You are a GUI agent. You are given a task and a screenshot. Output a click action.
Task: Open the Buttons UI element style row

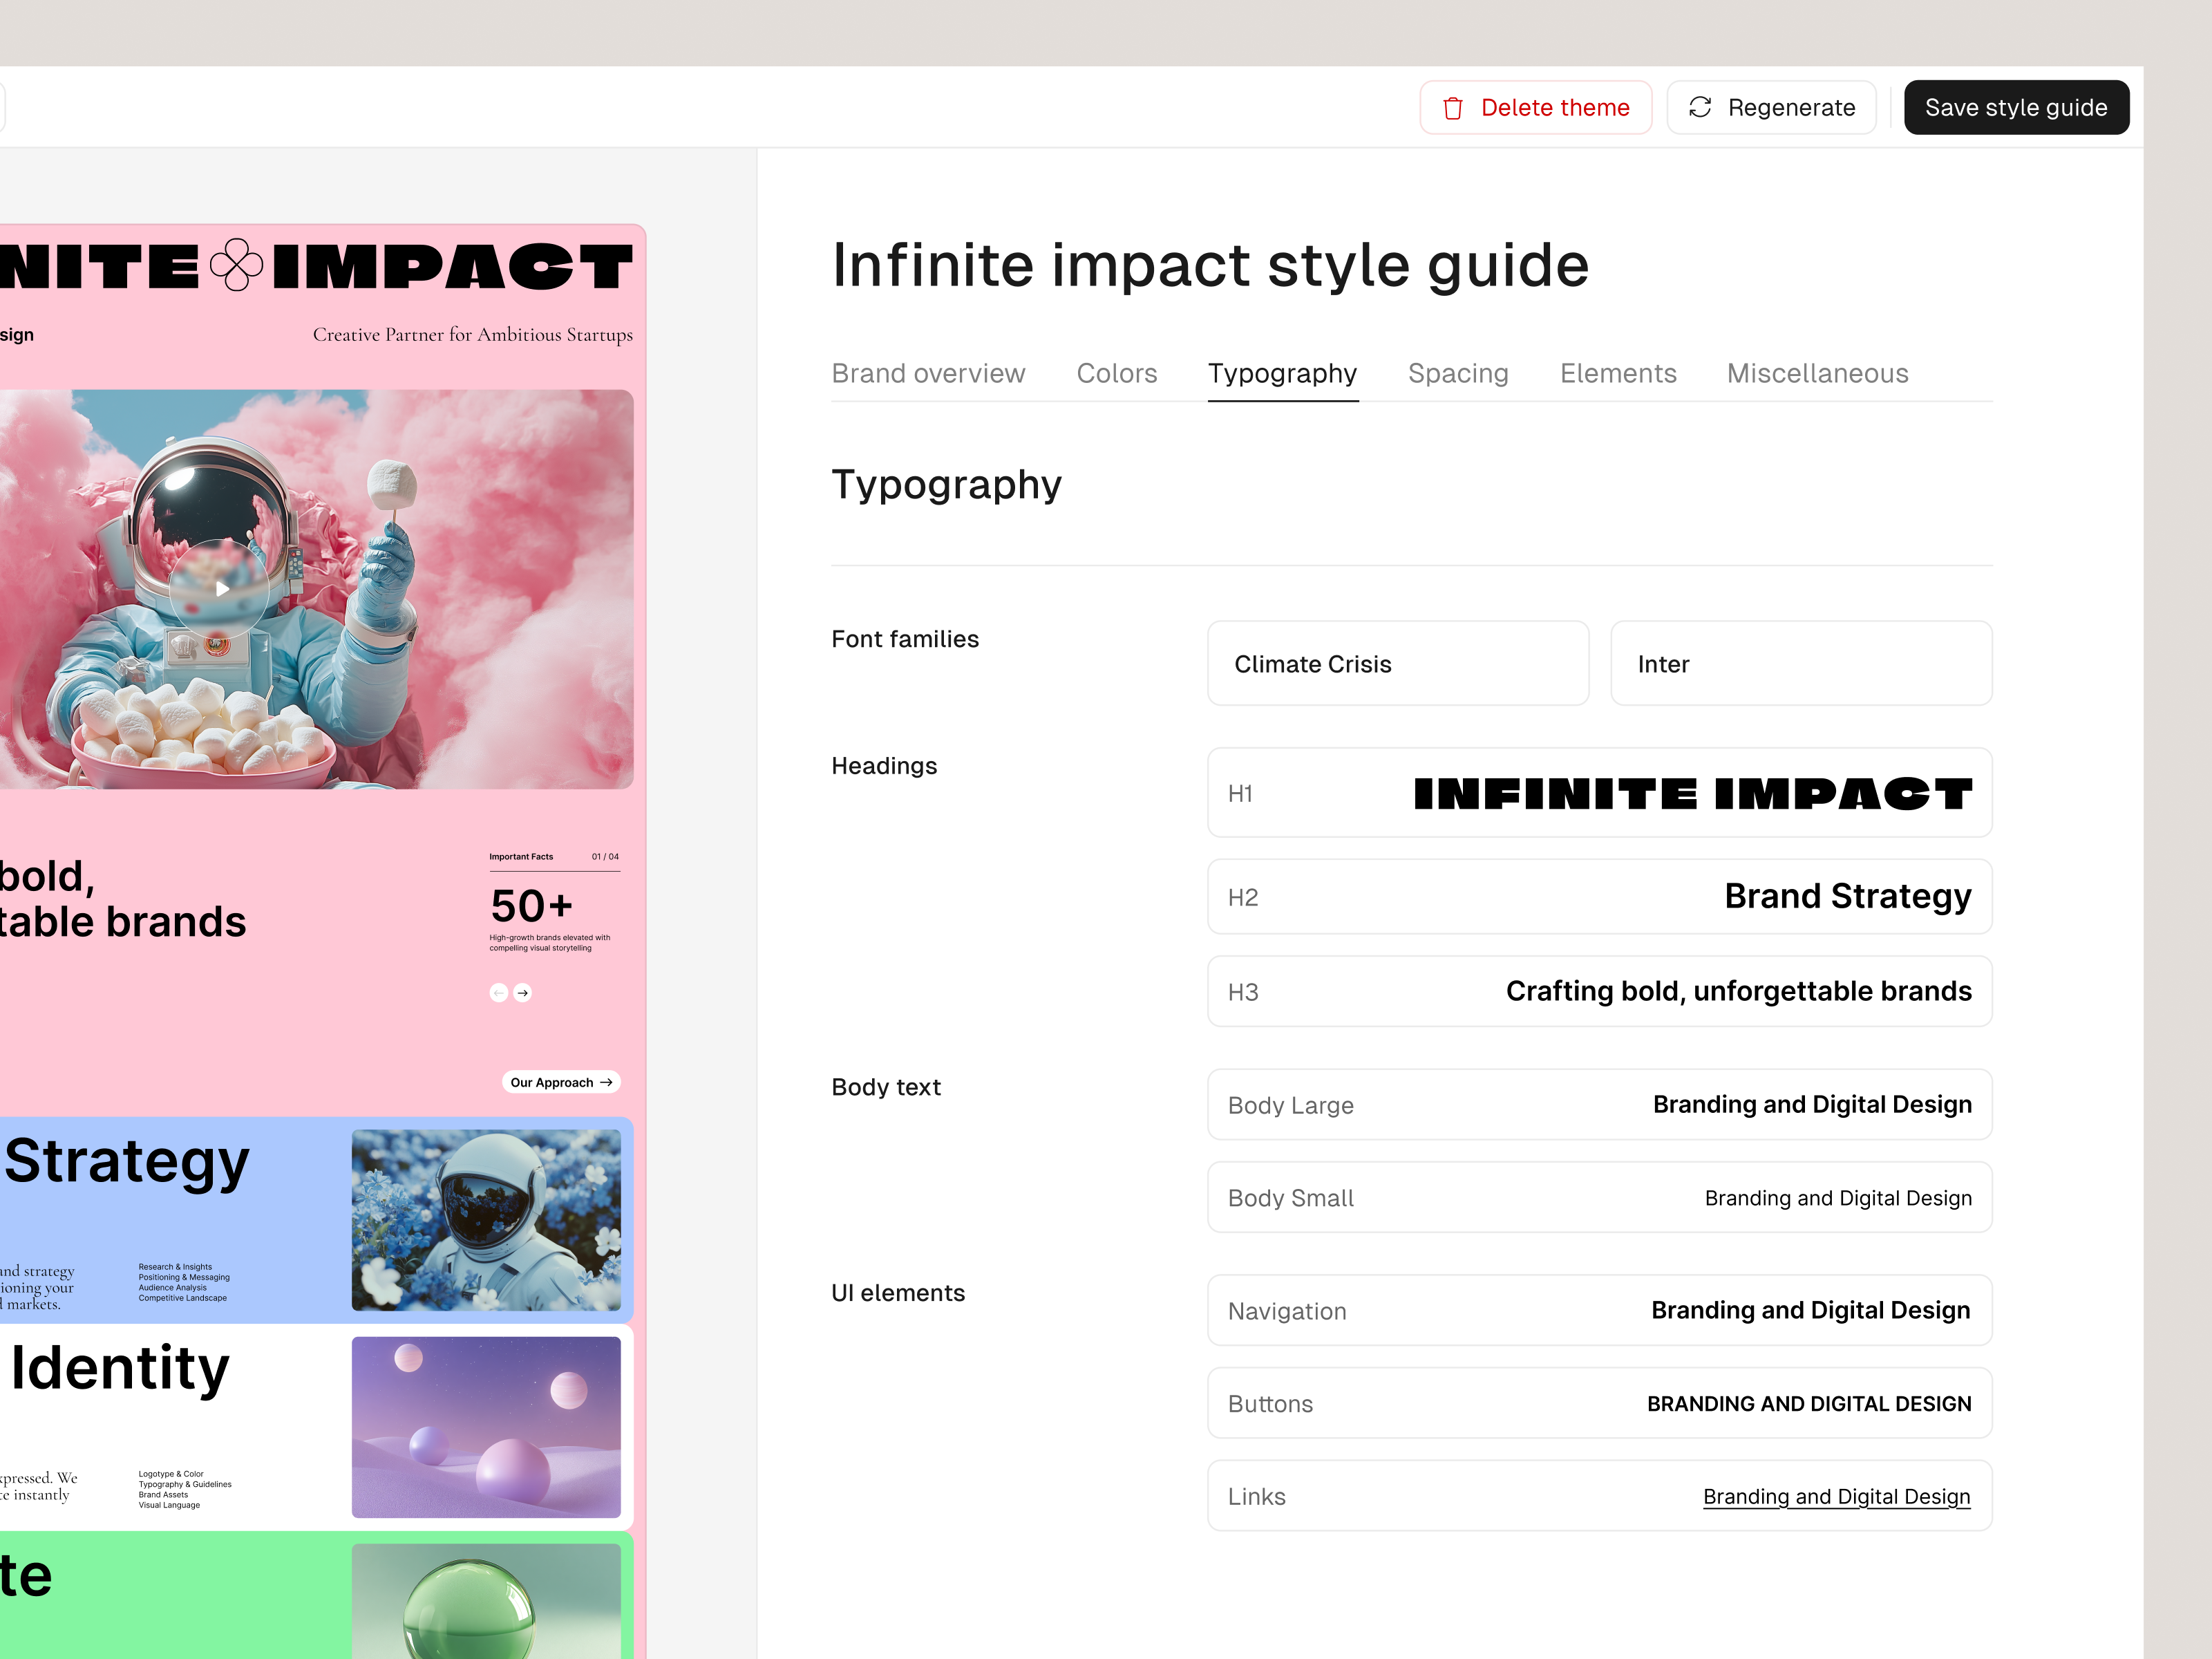pos(1600,1404)
